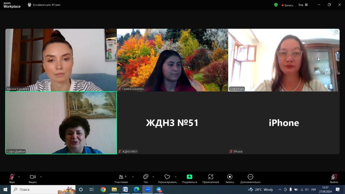Expand video options arrow next to Видео

tap(41, 177)
